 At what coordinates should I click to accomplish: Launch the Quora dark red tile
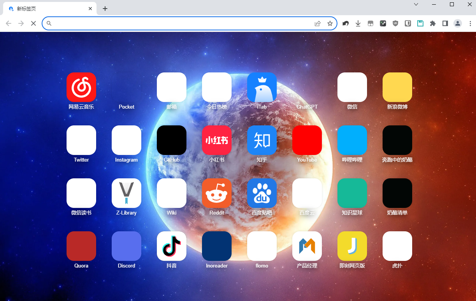tap(81, 246)
